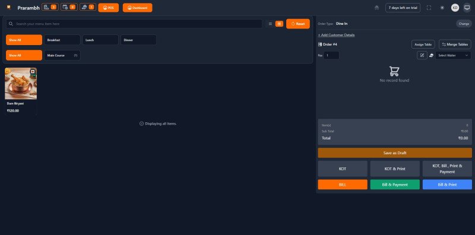
Task: Click the Reset button
Action: [298, 24]
